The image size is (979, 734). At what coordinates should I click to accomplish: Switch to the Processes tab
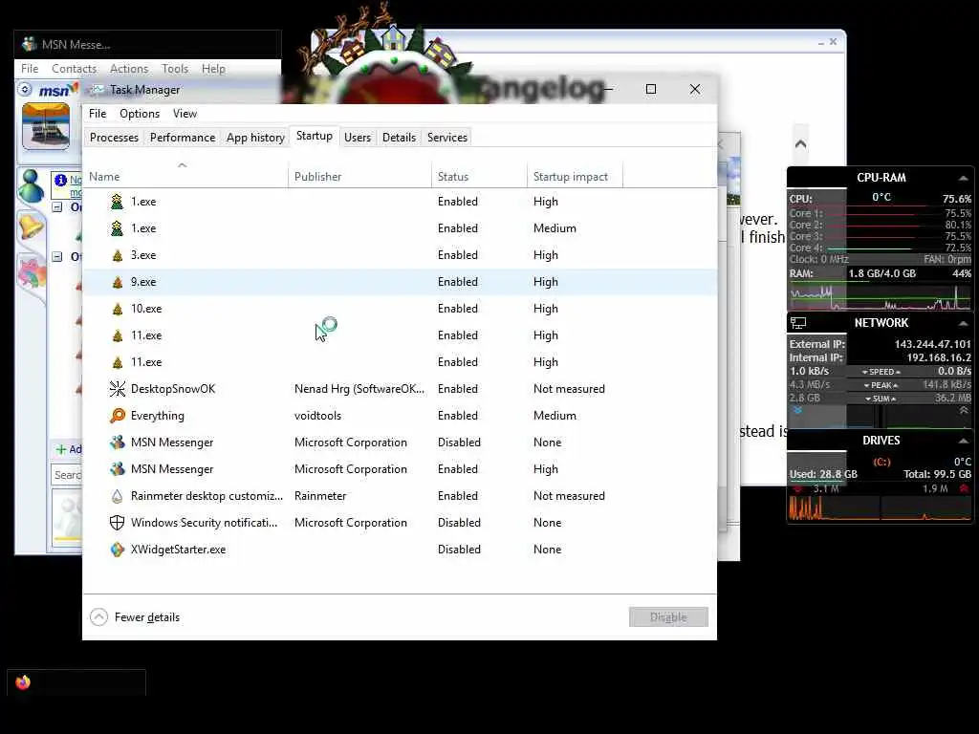[x=115, y=138]
